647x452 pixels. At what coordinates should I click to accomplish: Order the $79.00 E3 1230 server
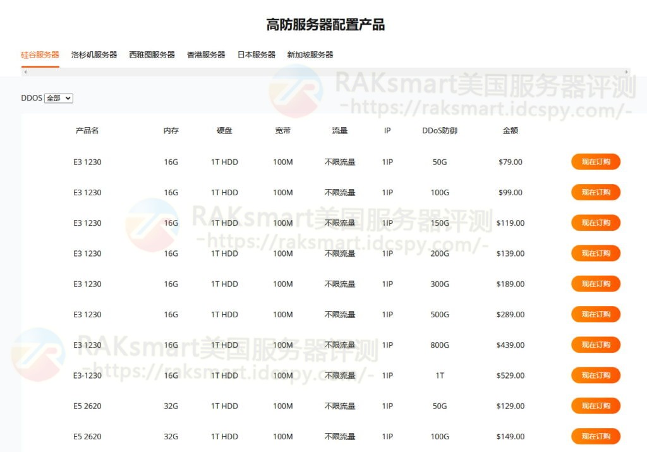(x=595, y=162)
